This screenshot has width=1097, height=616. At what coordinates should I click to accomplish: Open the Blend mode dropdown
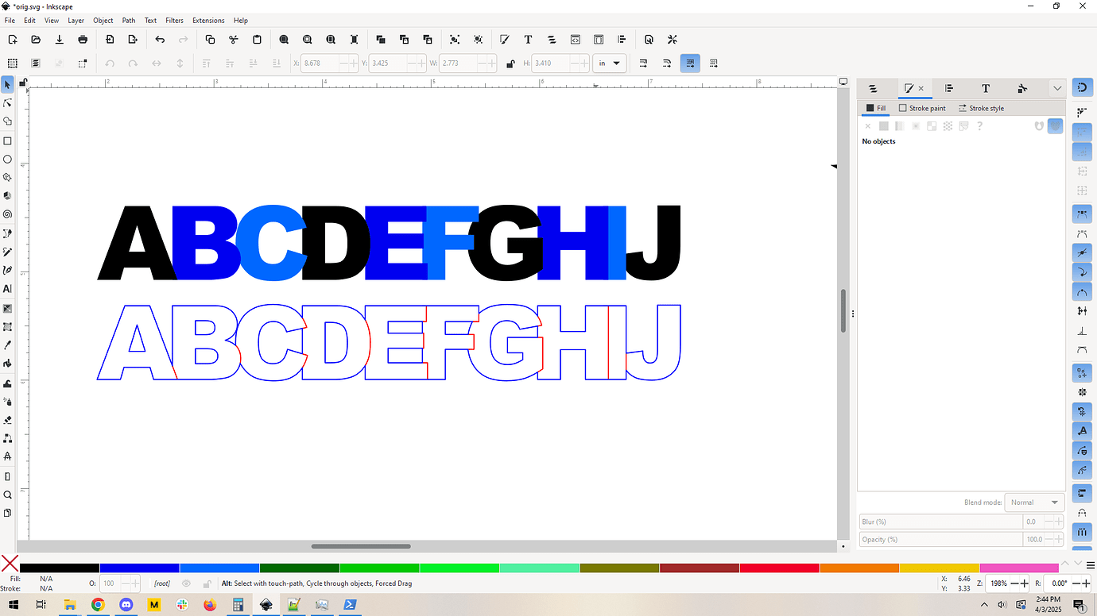pyautogui.click(x=1033, y=502)
